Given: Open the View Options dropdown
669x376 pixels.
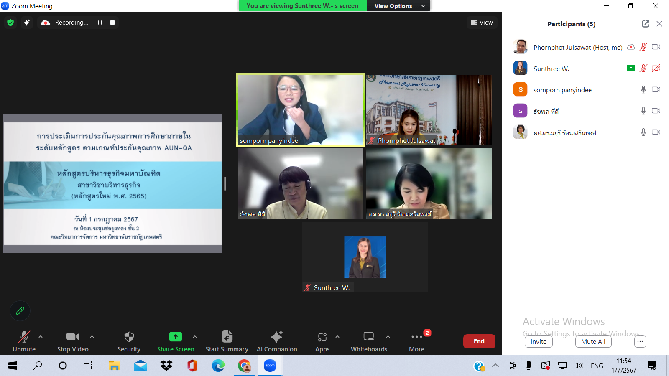Looking at the screenshot, I should [399, 6].
